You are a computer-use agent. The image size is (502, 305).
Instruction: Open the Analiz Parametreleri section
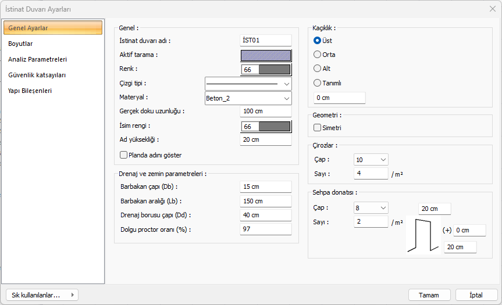(x=37, y=59)
